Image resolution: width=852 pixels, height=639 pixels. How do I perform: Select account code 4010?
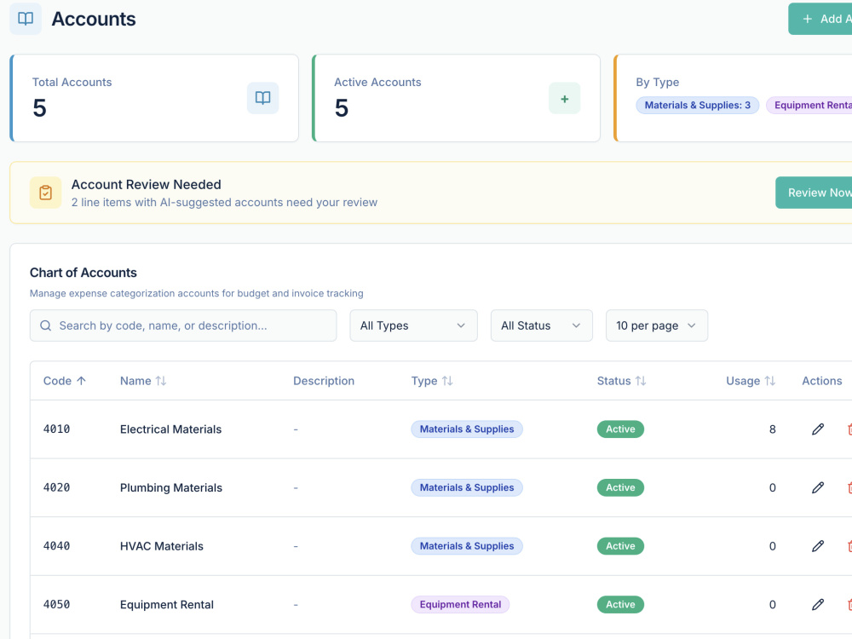56,429
